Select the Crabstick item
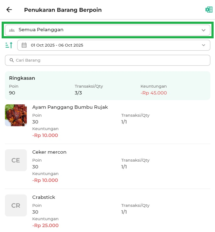Image resolution: width=215 pixels, height=232 pixels. pos(44,197)
